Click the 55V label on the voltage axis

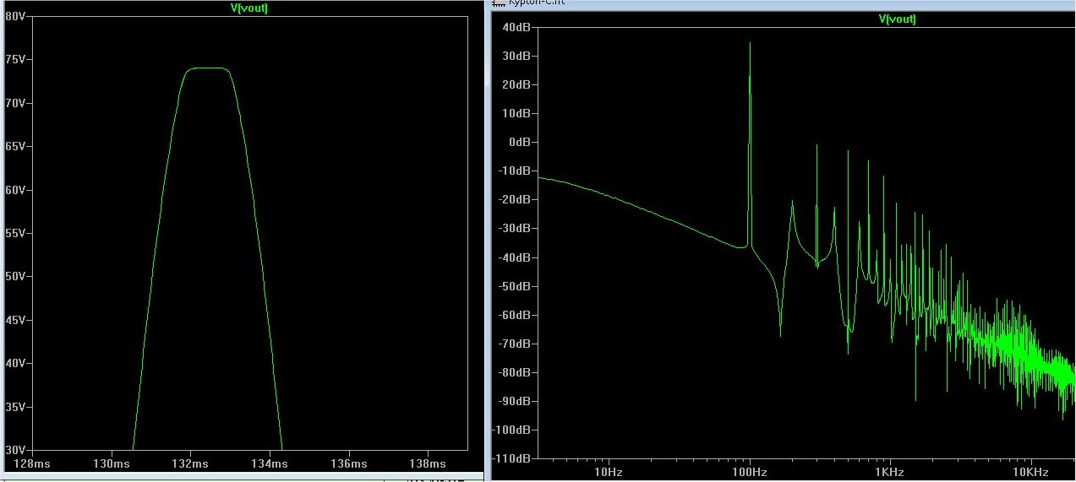tap(16, 233)
